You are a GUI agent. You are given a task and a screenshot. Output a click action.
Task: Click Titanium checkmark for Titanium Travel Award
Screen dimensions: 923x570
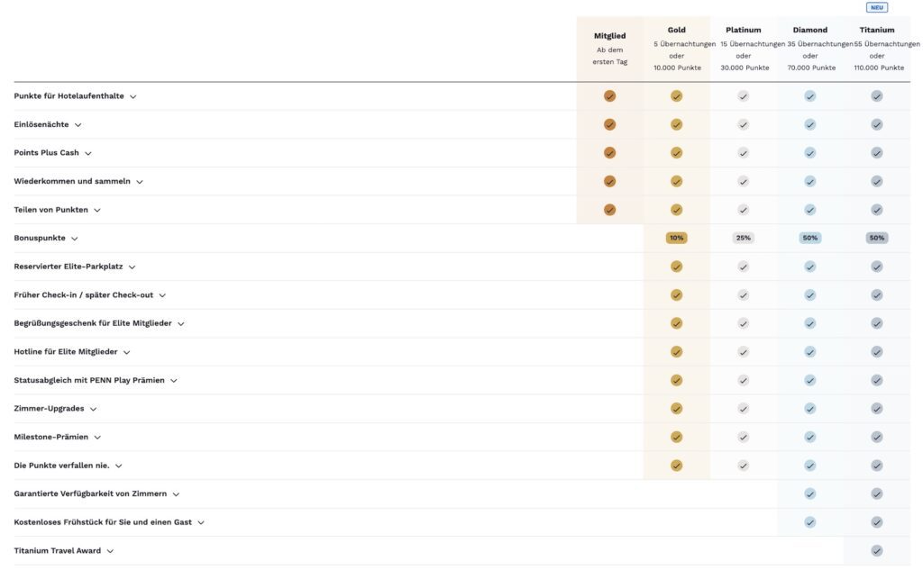[x=877, y=551]
